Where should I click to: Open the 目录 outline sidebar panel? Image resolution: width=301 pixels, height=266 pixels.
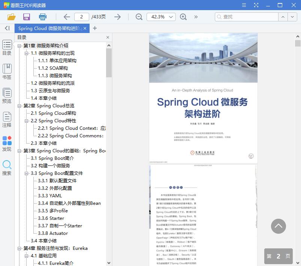coord(7,48)
